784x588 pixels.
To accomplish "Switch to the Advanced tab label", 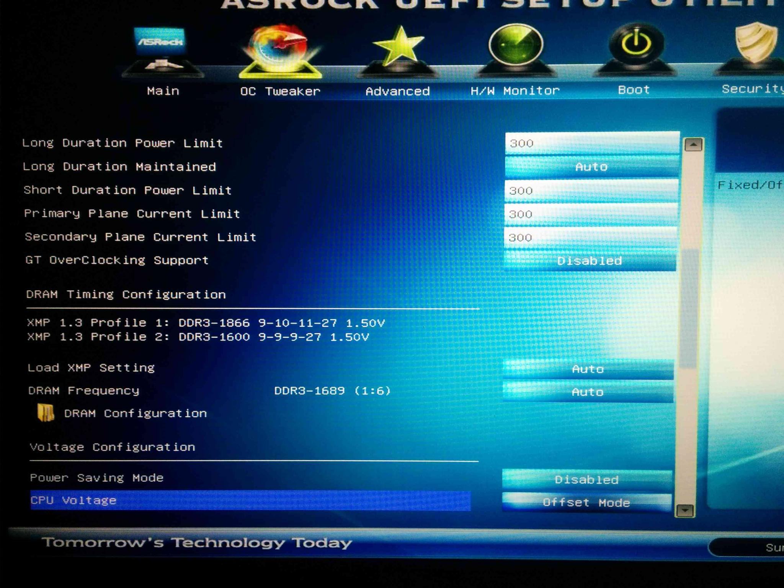I will tap(398, 91).
